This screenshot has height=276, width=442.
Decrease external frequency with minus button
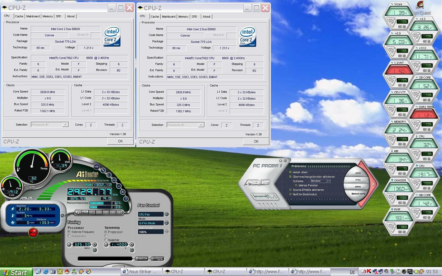click(69, 244)
